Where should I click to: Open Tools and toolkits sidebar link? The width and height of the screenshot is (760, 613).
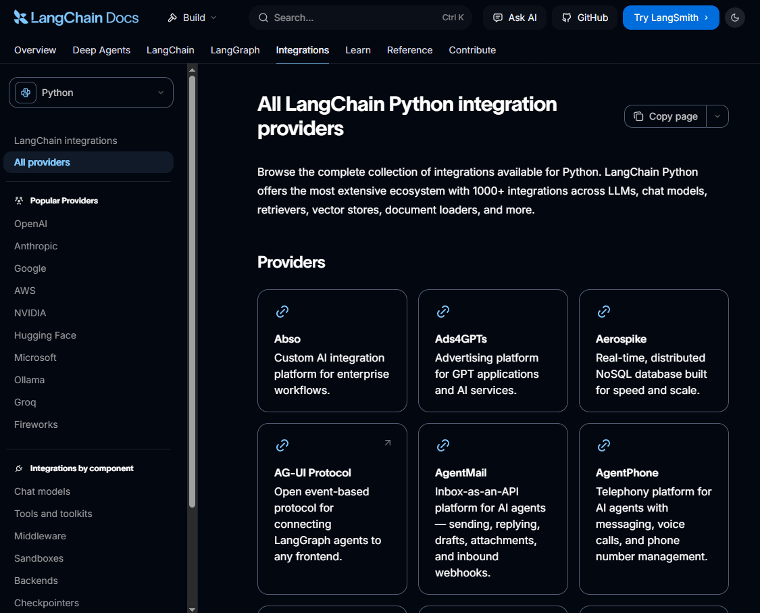[53, 514]
